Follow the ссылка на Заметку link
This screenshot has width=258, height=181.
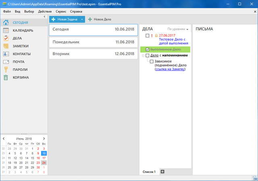point(169,69)
